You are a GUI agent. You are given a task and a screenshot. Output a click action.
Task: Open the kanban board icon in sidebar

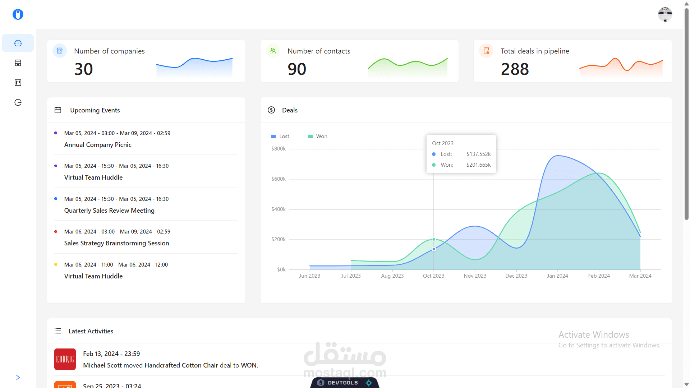coord(18,82)
